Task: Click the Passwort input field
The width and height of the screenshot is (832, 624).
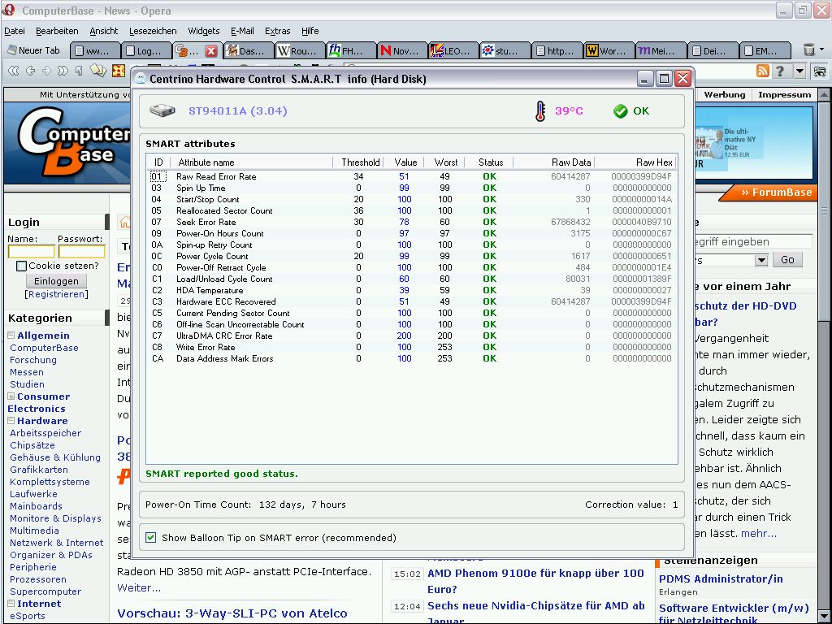Action: point(82,251)
